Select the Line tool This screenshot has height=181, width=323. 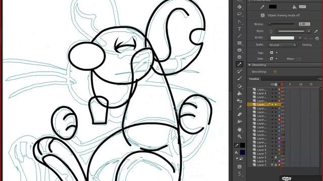pos(239,36)
